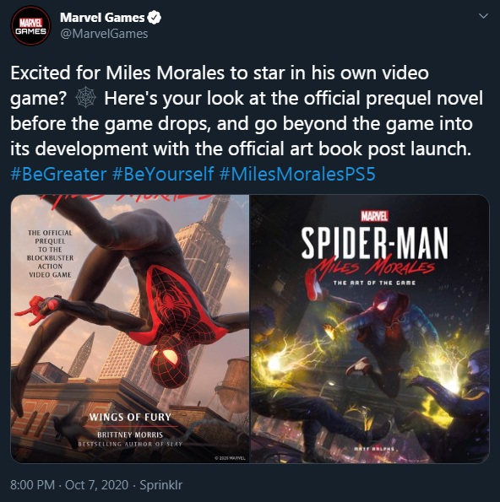View the Wings of Fury novel cover image
The image size is (500, 502).
(130, 329)
